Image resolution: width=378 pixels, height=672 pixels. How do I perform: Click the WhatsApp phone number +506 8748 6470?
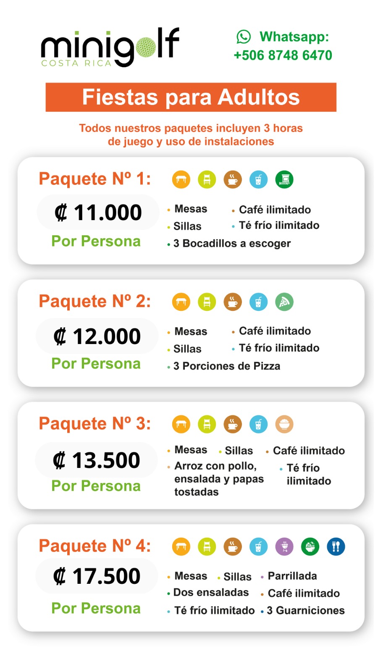tap(283, 55)
